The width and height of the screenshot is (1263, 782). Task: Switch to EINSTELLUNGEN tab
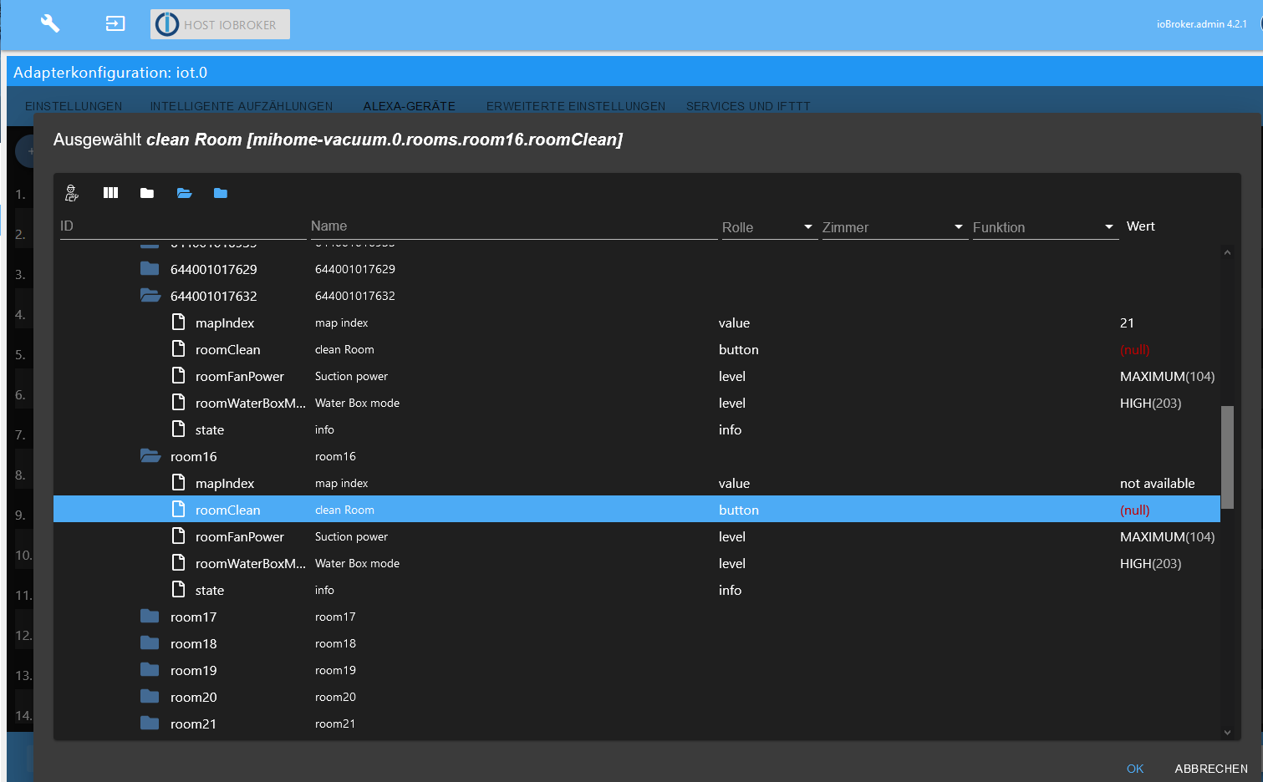pos(74,106)
